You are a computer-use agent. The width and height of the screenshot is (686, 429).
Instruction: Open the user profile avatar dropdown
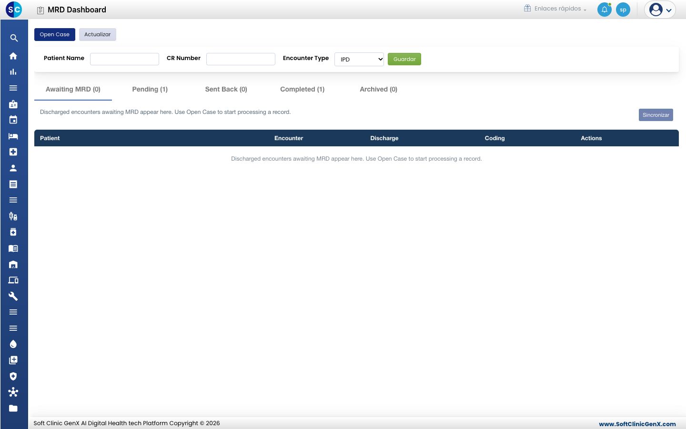[660, 10]
